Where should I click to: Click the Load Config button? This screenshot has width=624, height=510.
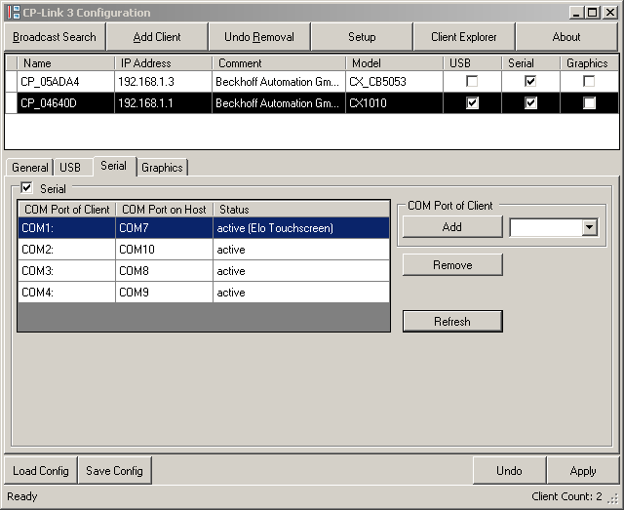pos(41,471)
